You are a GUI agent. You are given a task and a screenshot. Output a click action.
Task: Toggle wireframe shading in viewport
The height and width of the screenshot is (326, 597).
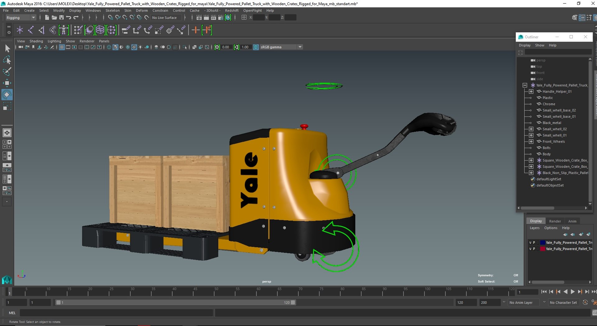(109, 47)
